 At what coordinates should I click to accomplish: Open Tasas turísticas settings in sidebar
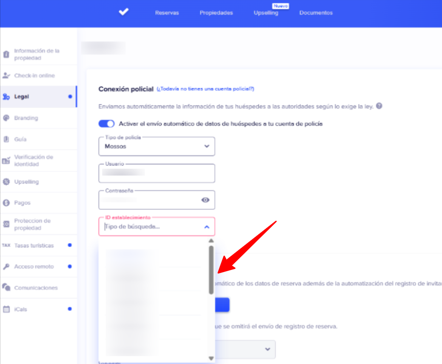[34, 246]
